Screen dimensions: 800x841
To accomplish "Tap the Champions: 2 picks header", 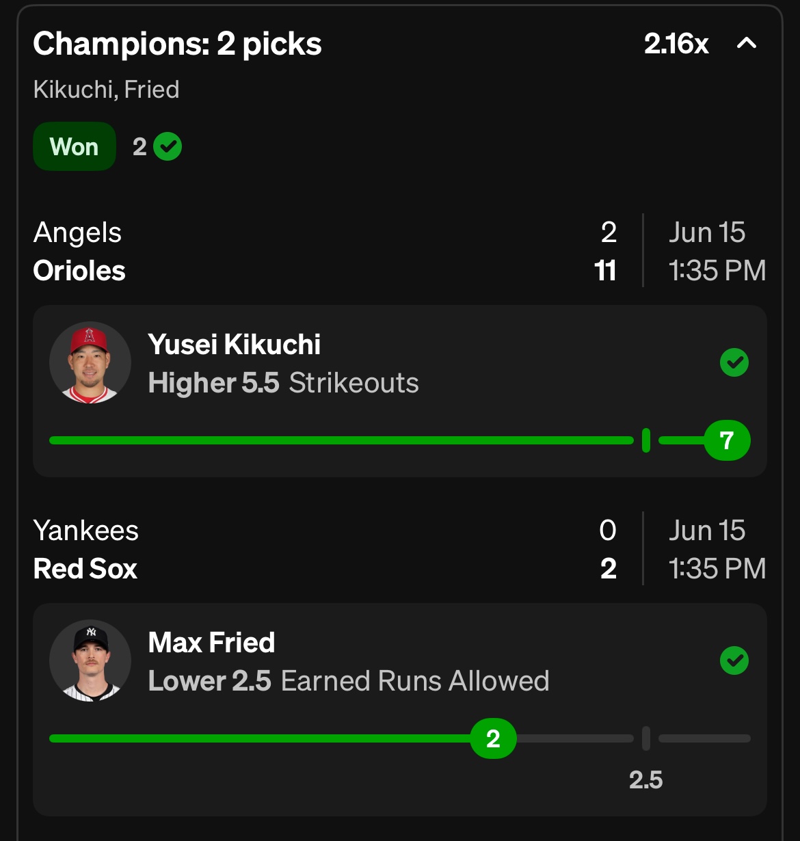I will [x=178, y=44].
